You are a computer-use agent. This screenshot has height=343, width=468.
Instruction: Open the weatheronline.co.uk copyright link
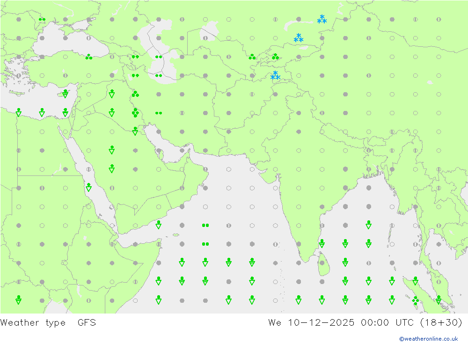[x=428, y=339]
